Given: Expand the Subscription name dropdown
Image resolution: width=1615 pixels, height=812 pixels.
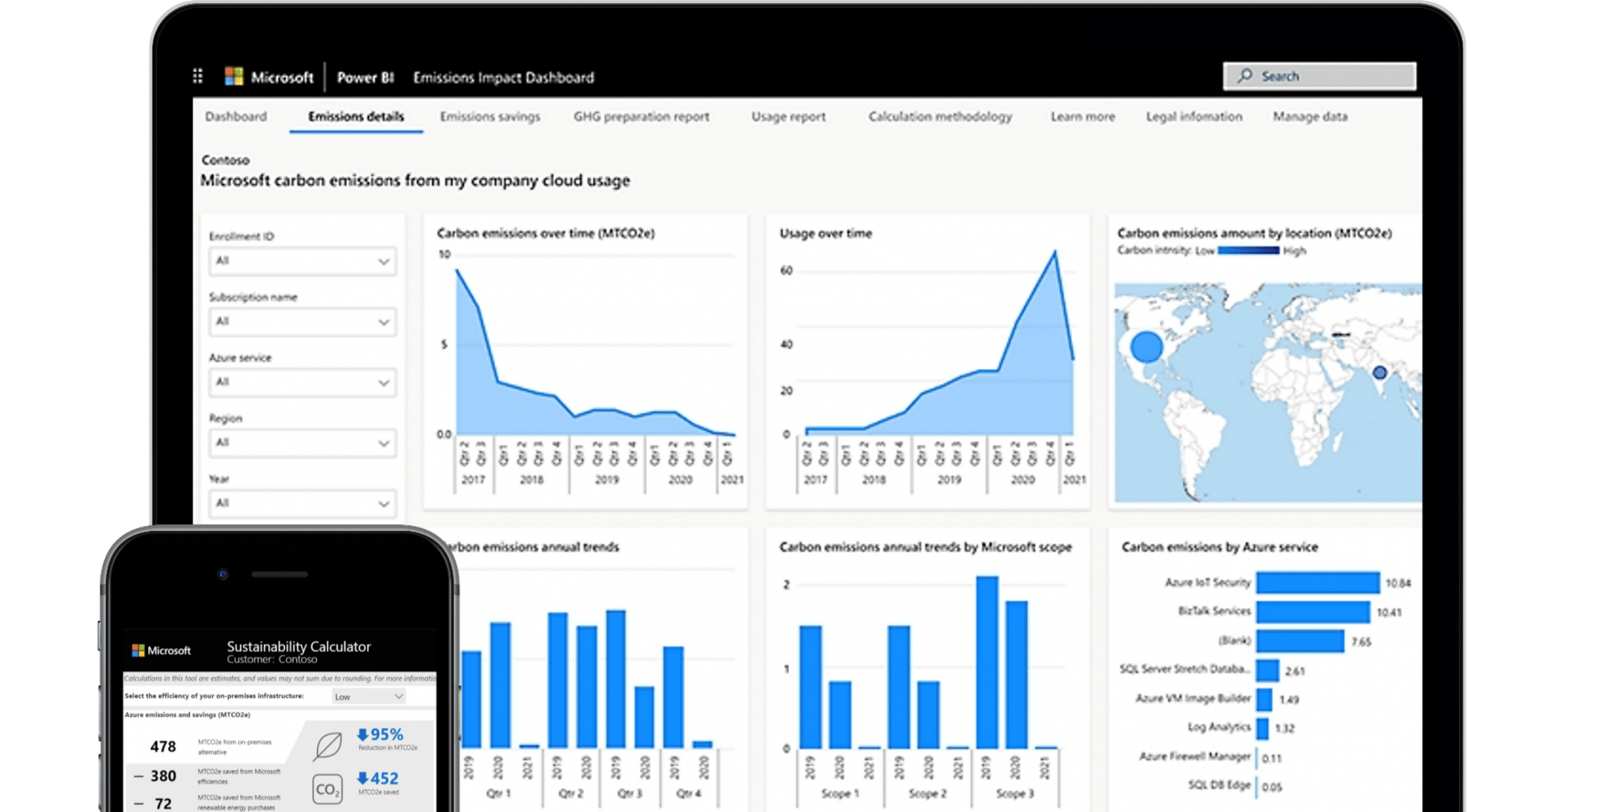Looking at the screenshot, I should (302, 322).
